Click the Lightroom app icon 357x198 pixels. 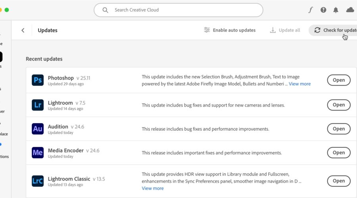click(38, 105)
